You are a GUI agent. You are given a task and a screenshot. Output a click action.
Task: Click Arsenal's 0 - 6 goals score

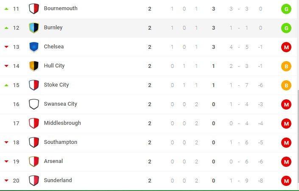click(x=239, y=162)
